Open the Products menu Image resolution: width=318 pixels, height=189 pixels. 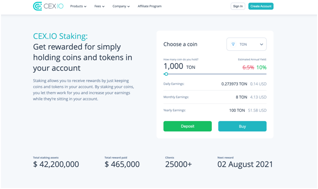tap(78, 6)
